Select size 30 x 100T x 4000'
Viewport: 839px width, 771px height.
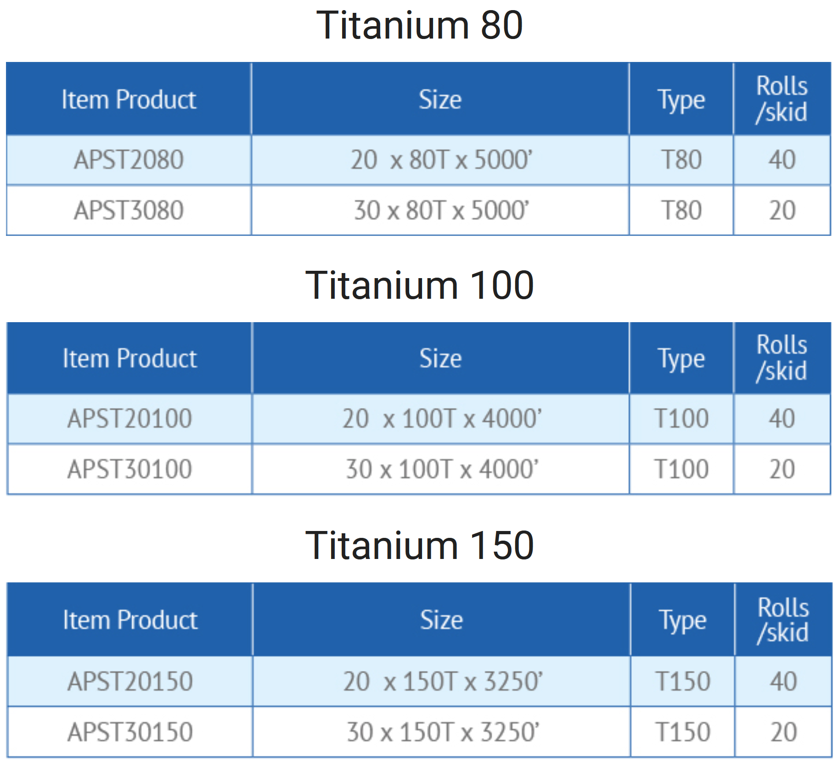pyautogui.click(x=441, y=469)
